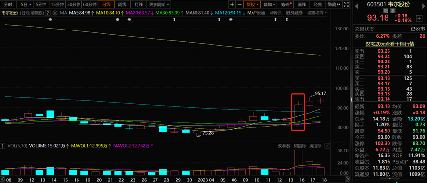427x183 pixels.
Task: Click the 95.17 high price label
Action: (x=320, y=93)
